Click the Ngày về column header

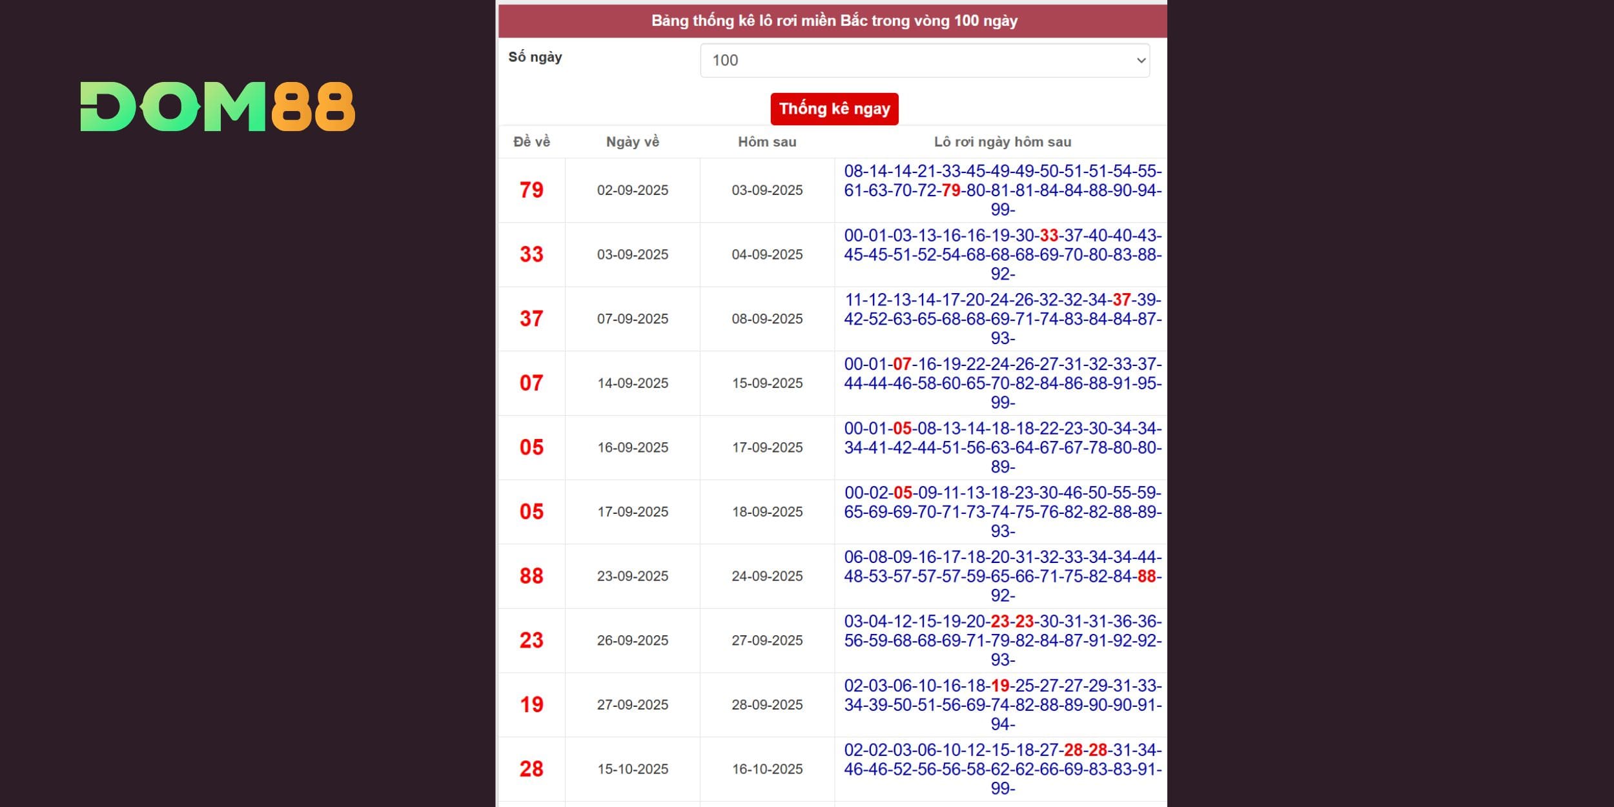point(632,142)
